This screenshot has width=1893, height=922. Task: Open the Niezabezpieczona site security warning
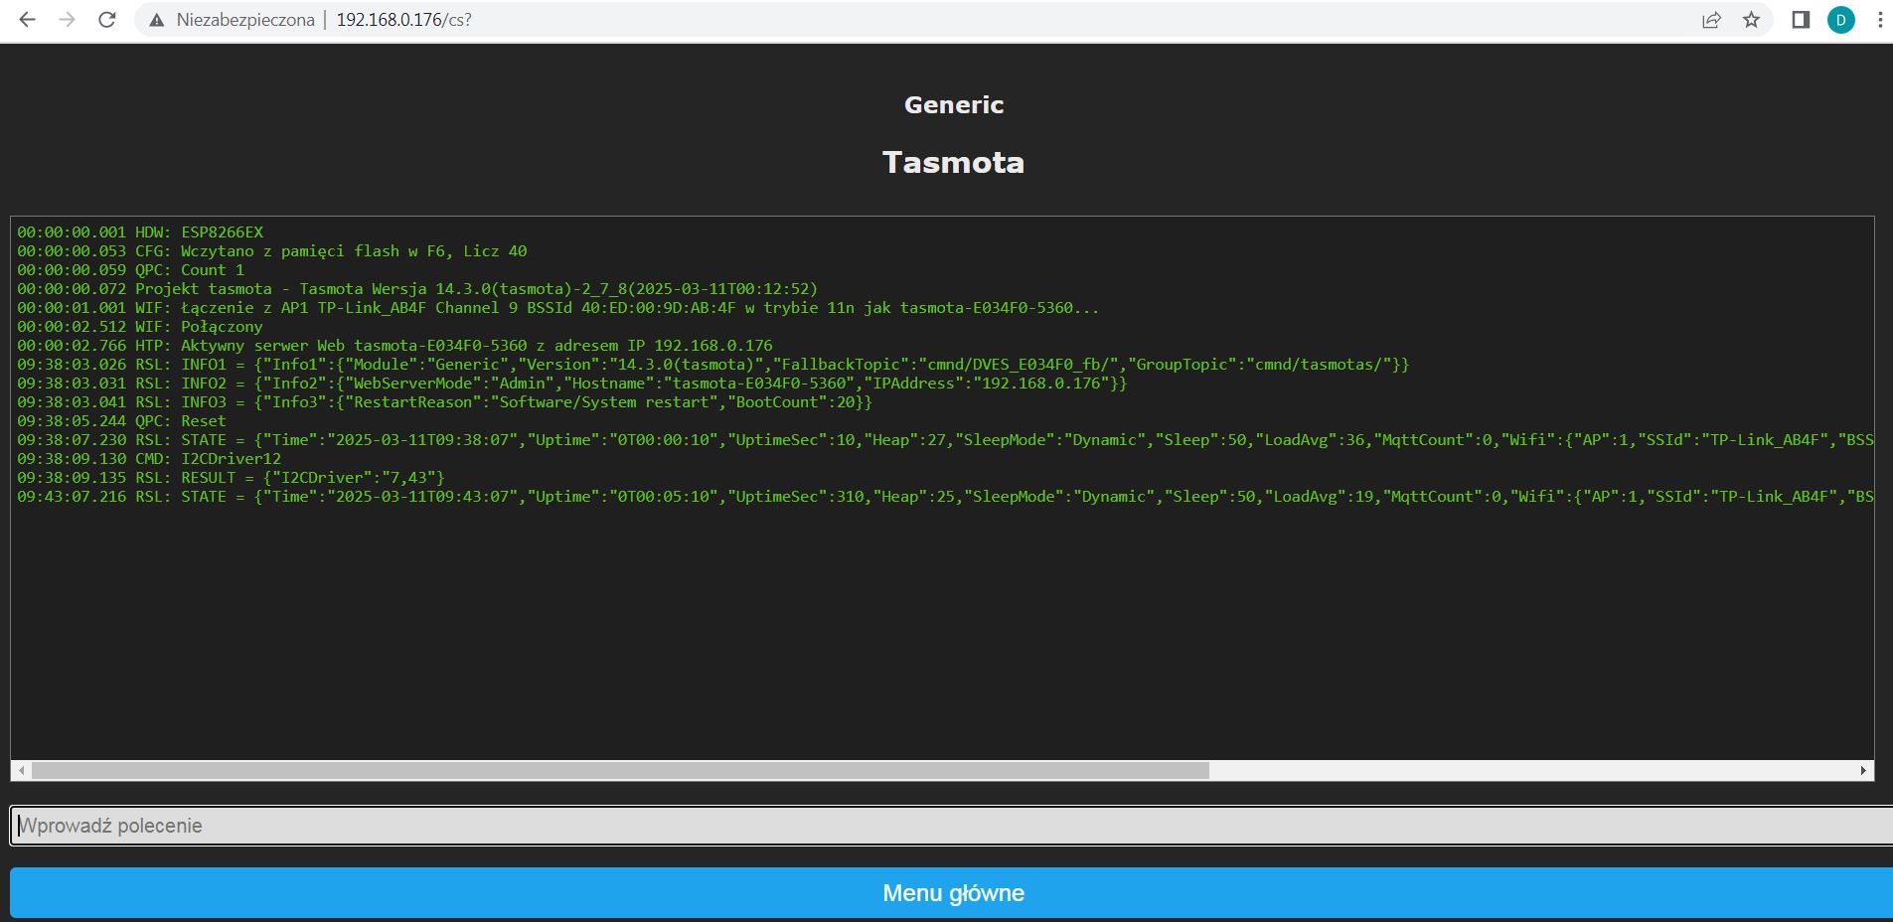tap(231, 20)
